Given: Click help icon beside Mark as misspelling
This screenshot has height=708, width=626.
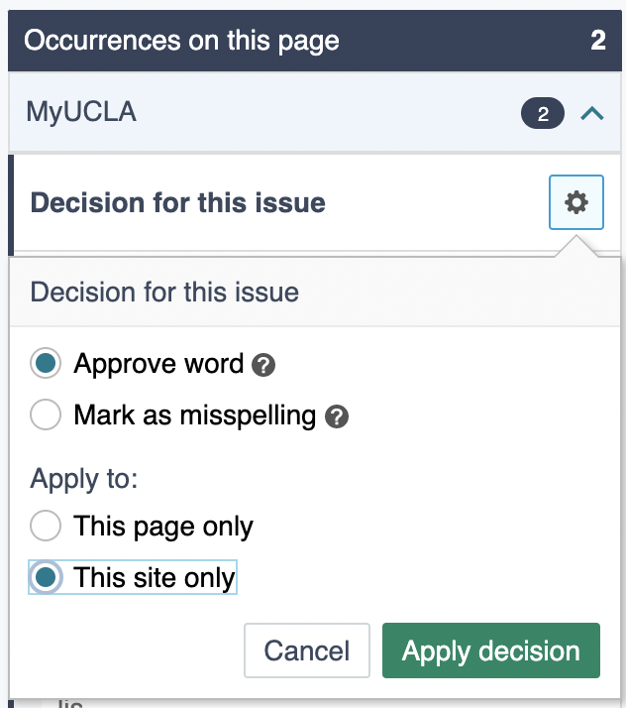Looking at the screenshot, I should point(337,416).
